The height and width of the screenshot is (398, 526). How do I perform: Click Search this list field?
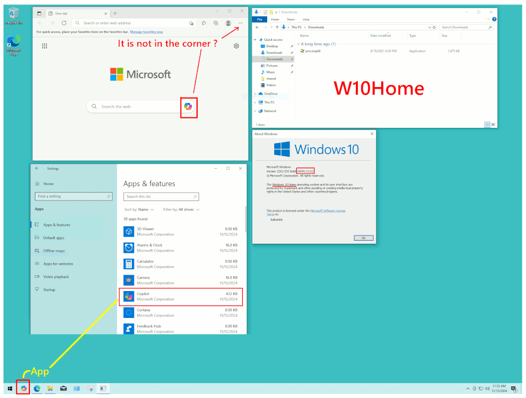[x=161, y=197]
